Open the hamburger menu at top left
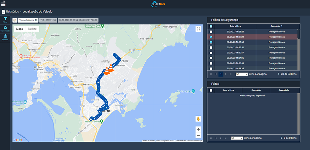The height and width of the screenshot is (150, 310). [4, 4]
